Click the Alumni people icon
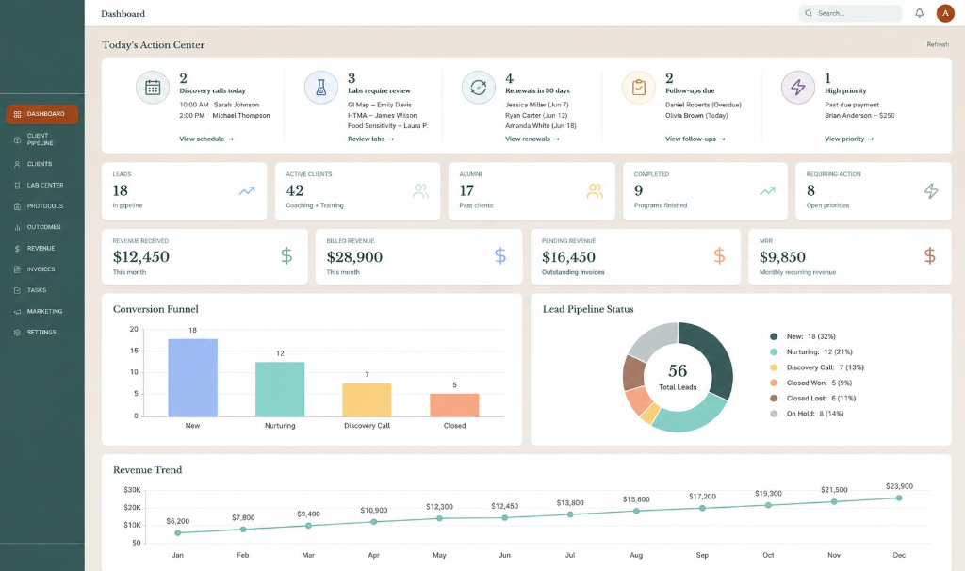The height and width of the screenshot is (571, 965). tap(595, 190)
